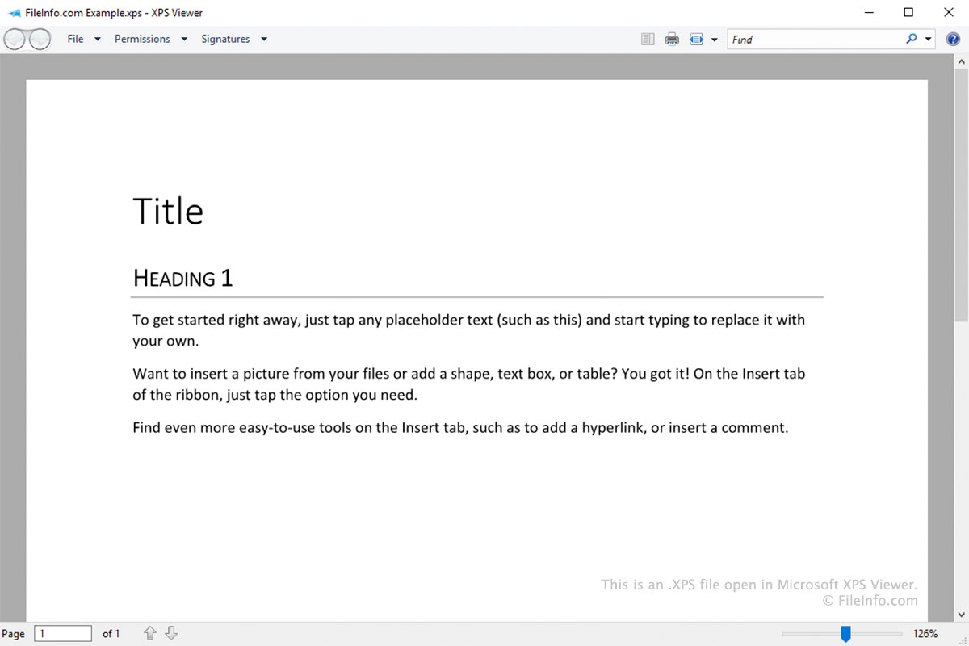Screen dimensions: 969x646
Task: Expand the Signatures dropdown arrow
Action: click(x=264, y=39)
